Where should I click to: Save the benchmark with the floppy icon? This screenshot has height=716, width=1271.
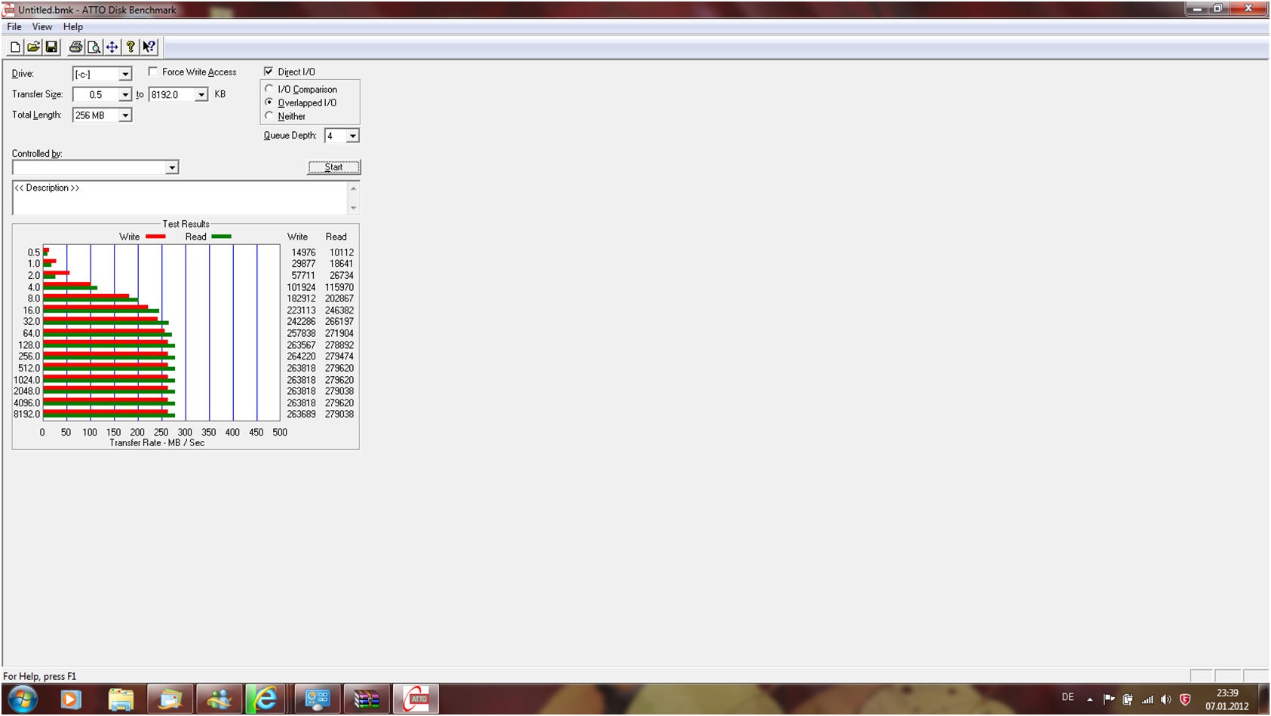[x=51, y=47]
